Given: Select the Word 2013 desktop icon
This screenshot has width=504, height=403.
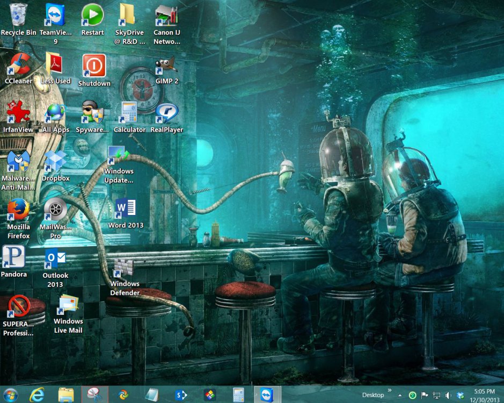Looking at the screenshot, I should 125,208.
